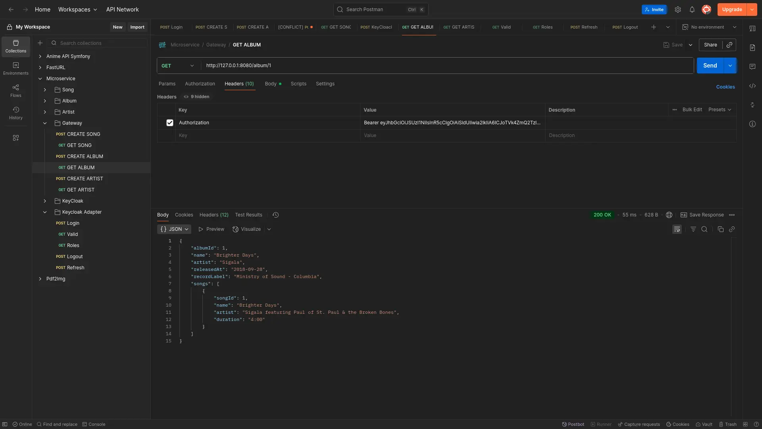
Task: Click the Import button
Action: point(137,27)
